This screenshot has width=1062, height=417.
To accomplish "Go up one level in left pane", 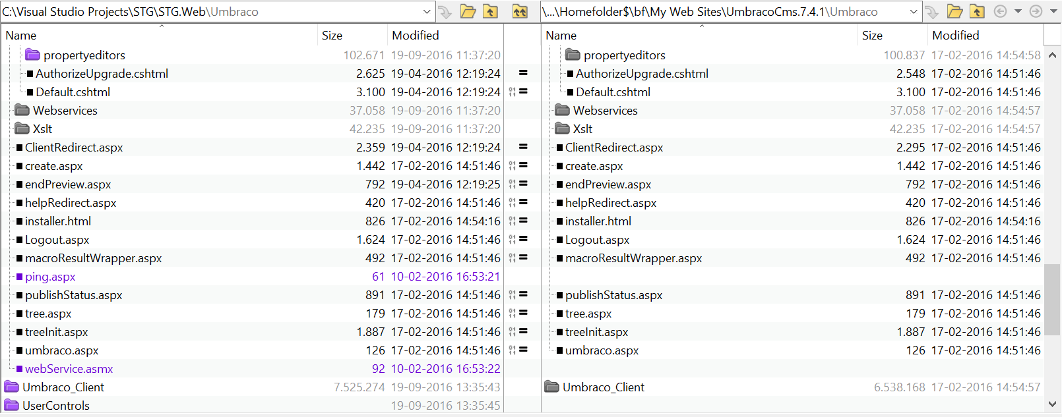I will tap(490, 11).
